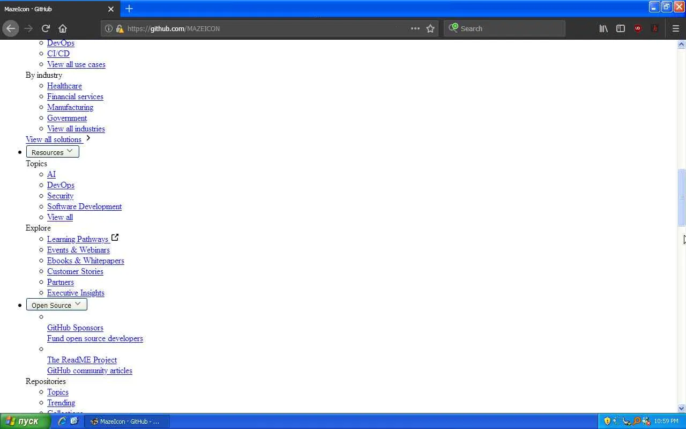The height and width of the screenshot is (429, 686).
Task: Open the DevOps link under Topics
Action: [61, 185]
